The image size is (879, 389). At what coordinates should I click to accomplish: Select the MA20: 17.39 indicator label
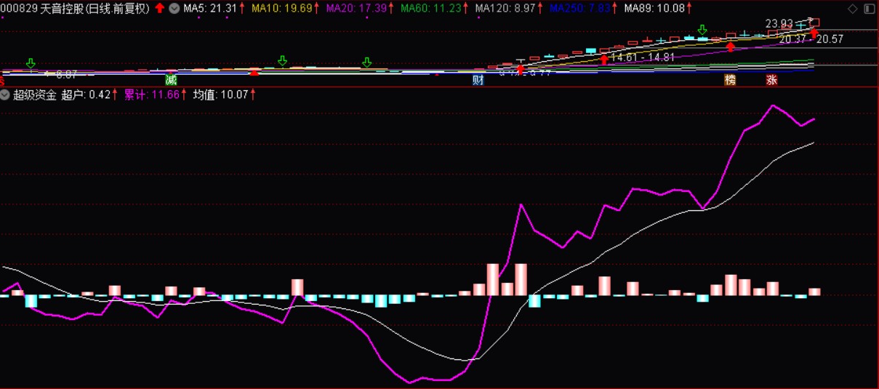pos(357,9)
